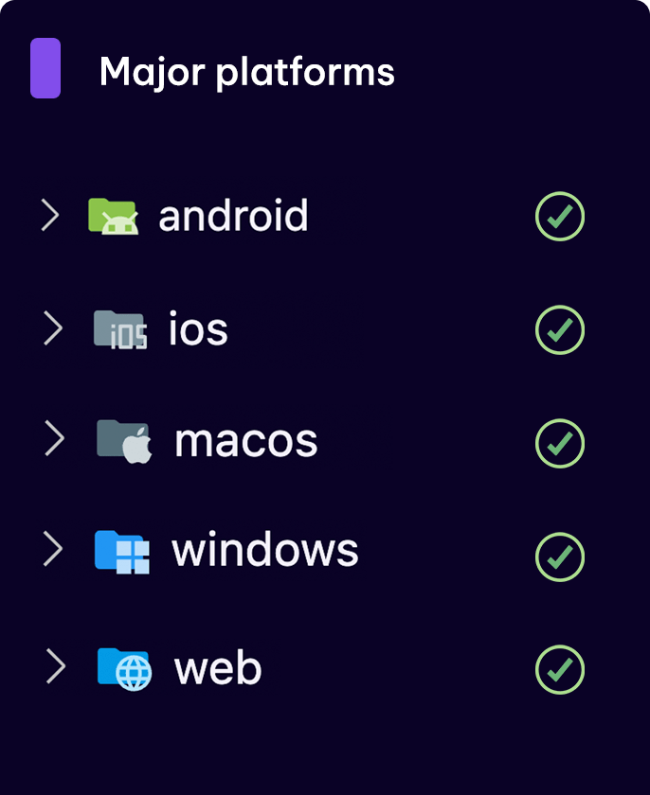The image size is (650, 795).
Task: Toggle the green checkmark for macos
Action: click(x=560, y=444)
